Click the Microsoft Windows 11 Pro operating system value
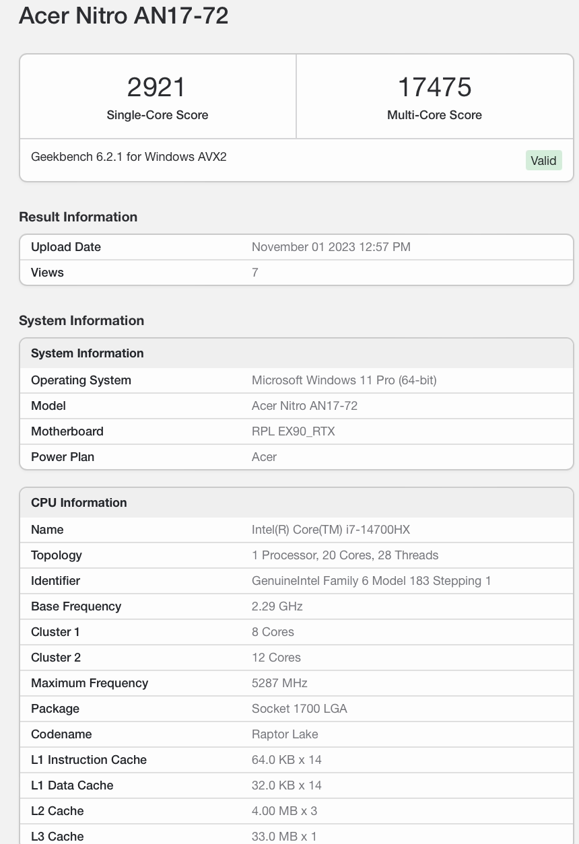Image resolution: width=579 pixels, height=844 pixels. pos(344,380)
